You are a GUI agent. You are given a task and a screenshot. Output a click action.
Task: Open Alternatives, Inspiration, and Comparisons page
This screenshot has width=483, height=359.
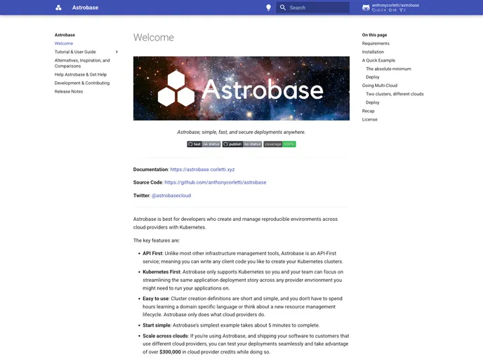pyautogui.click(x=82, y=63)
